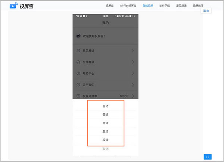Image resolution: width=224 pixels, height=162 pixels.
Task: Expand the 意见反馈 row chevron
Action: pos(133,50)
